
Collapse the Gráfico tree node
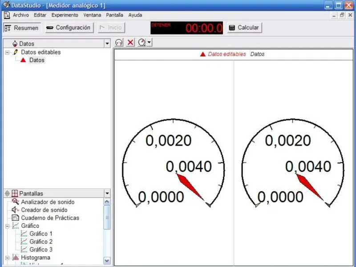7,226
